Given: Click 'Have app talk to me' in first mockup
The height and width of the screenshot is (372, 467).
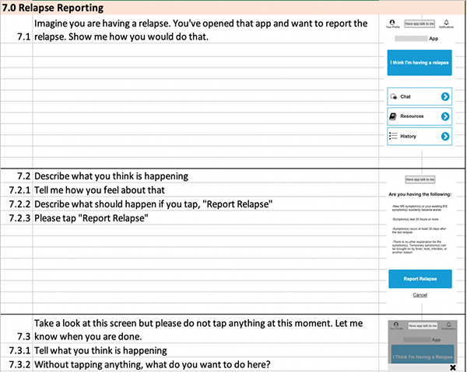Looking at the screenshot, I should (420, 24).
